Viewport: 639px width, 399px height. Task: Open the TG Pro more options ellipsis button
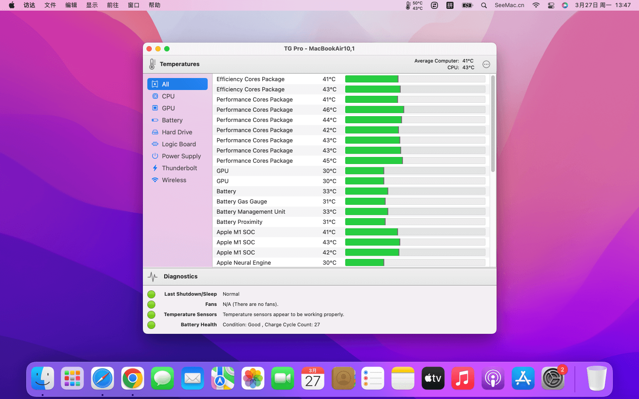pos(486,64)
